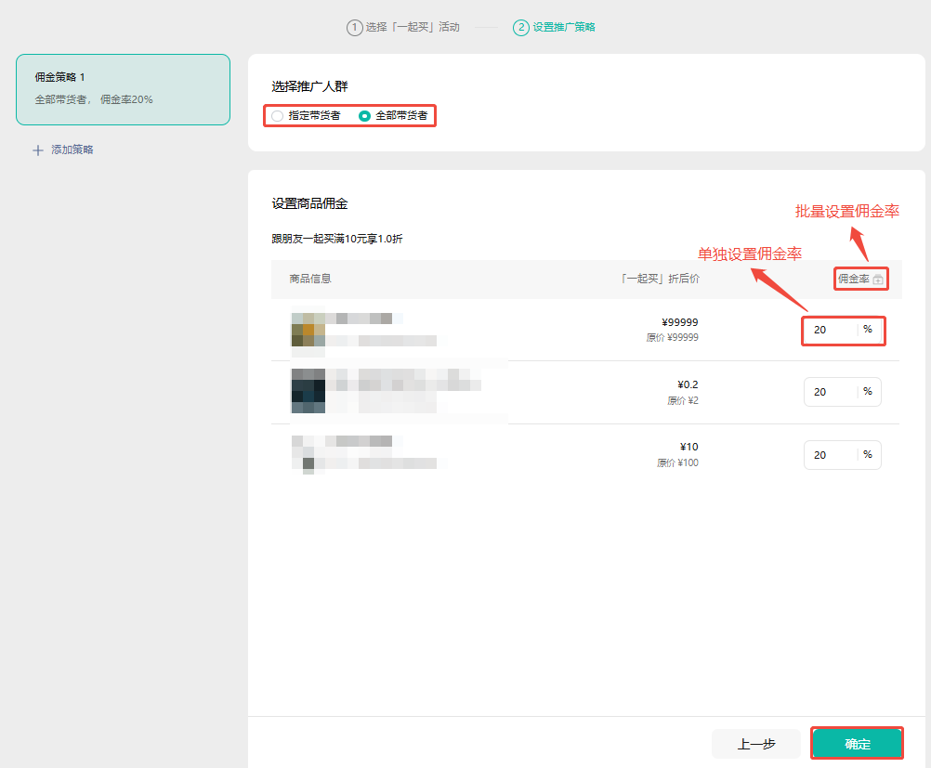Select the 指定带货者 radio option
The width and height of the screenshot is (931, 768).
pos(278,116)
